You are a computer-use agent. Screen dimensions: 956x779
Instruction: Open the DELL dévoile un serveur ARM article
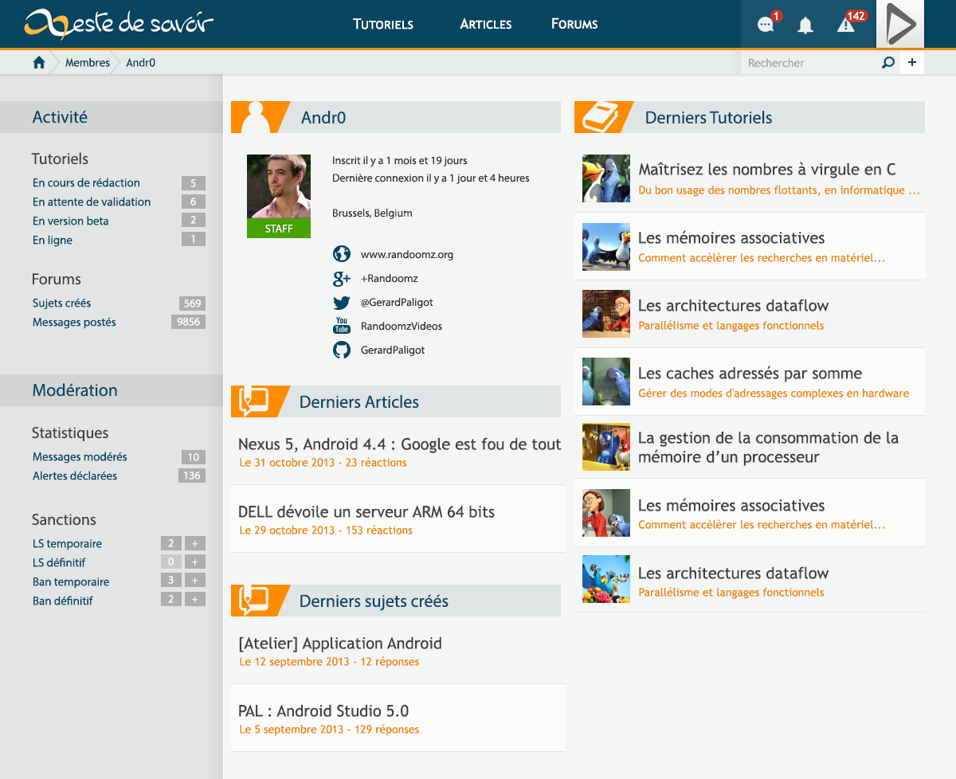click(366, 512)
